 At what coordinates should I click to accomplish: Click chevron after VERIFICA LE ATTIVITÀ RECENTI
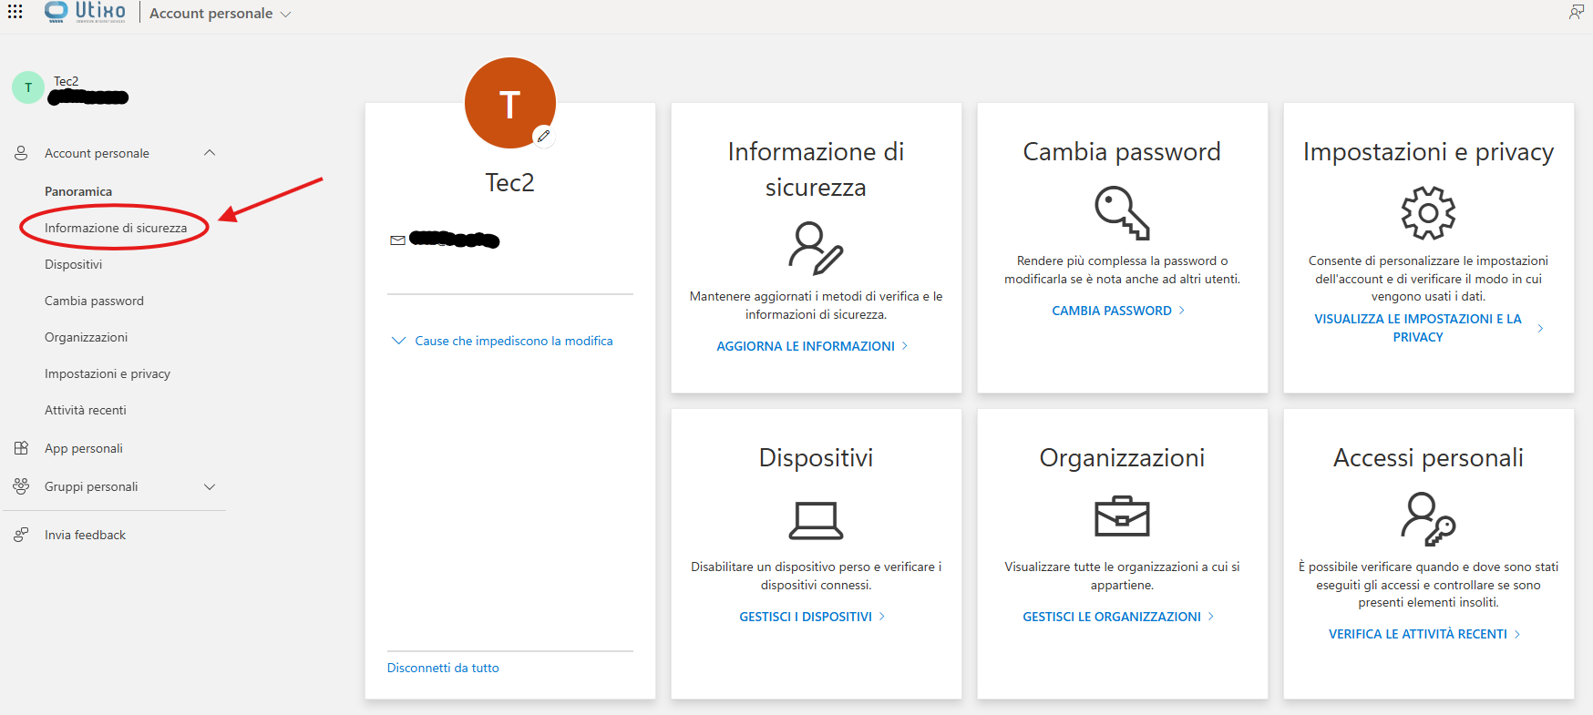[x=1517, y=634]
